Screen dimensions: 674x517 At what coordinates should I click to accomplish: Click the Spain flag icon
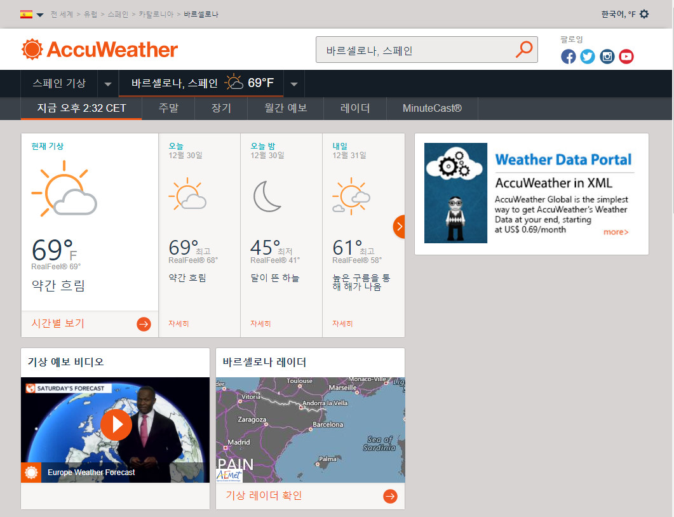point(26,14)
